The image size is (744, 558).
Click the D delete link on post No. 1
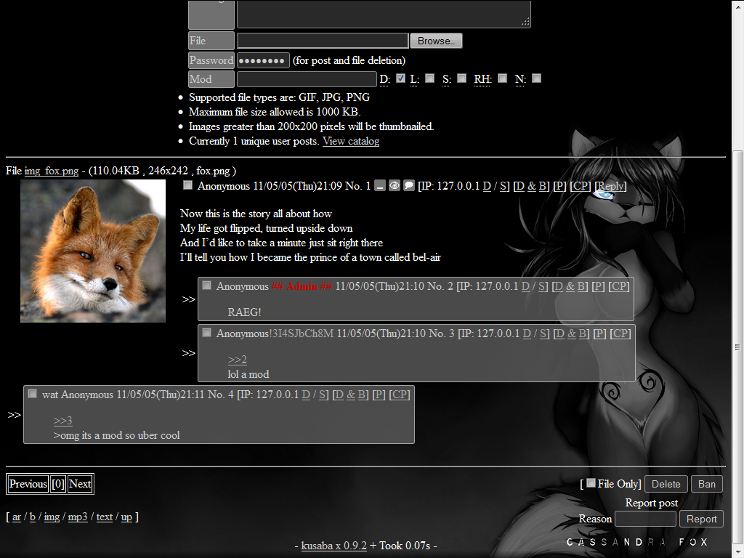point(487,186)
